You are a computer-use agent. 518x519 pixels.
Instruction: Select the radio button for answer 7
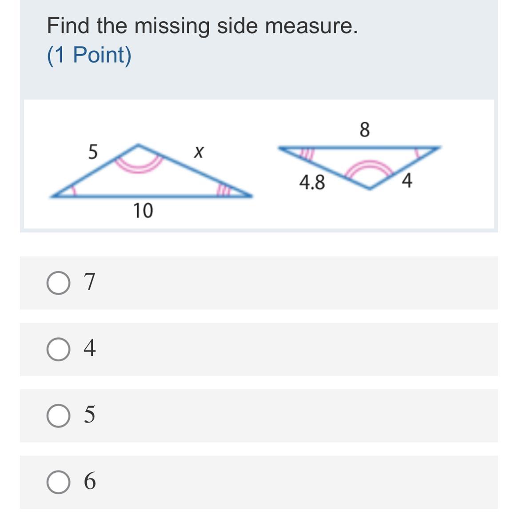tap(58, 283)
